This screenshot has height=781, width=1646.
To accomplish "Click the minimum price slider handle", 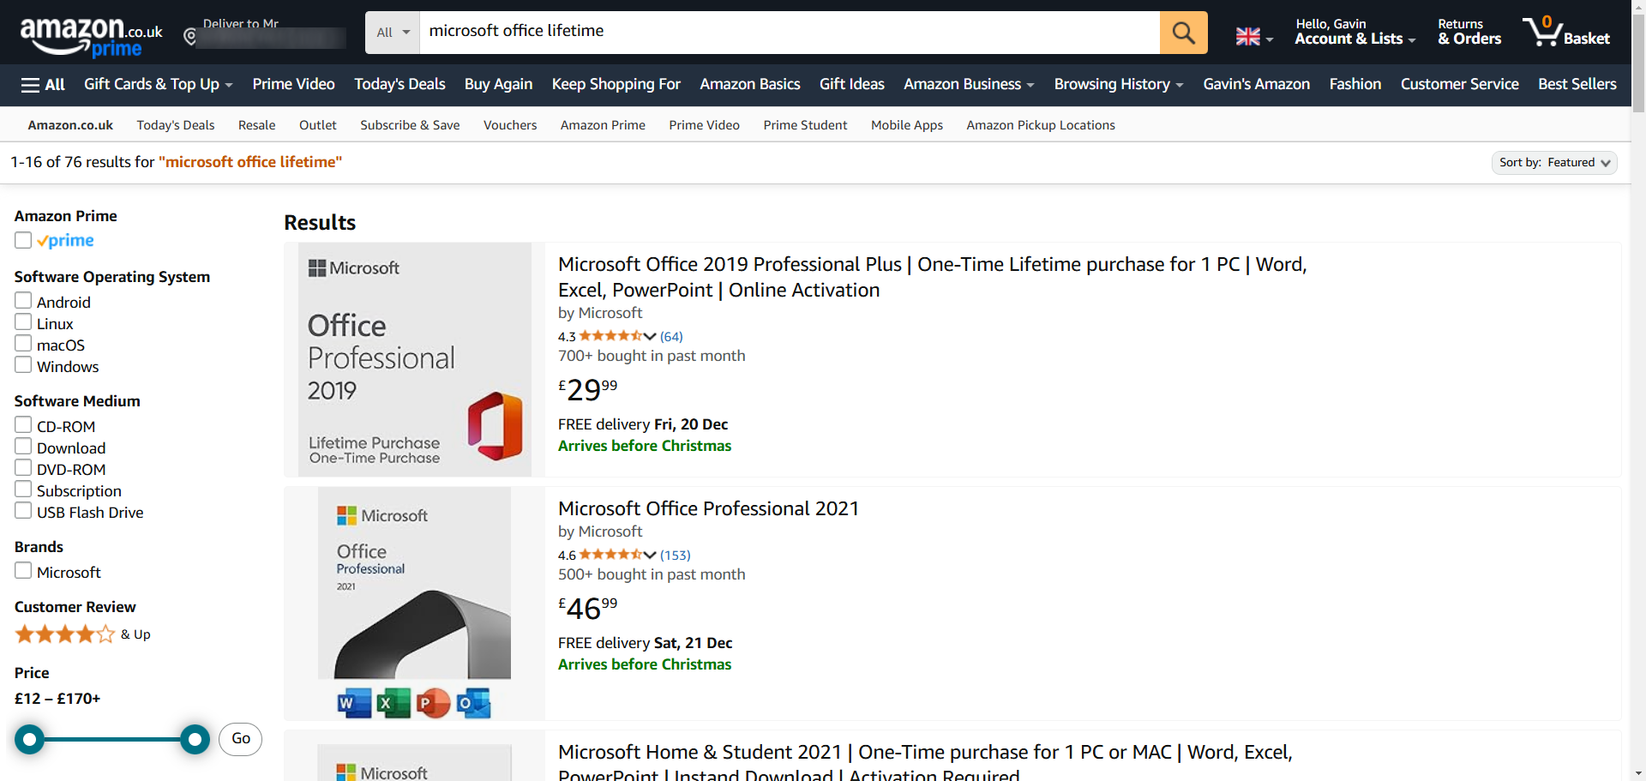I will click(29, 739).
